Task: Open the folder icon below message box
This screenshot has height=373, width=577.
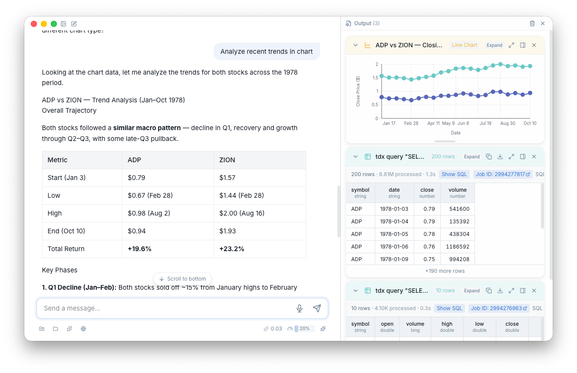Action: [x=56, y=329]
